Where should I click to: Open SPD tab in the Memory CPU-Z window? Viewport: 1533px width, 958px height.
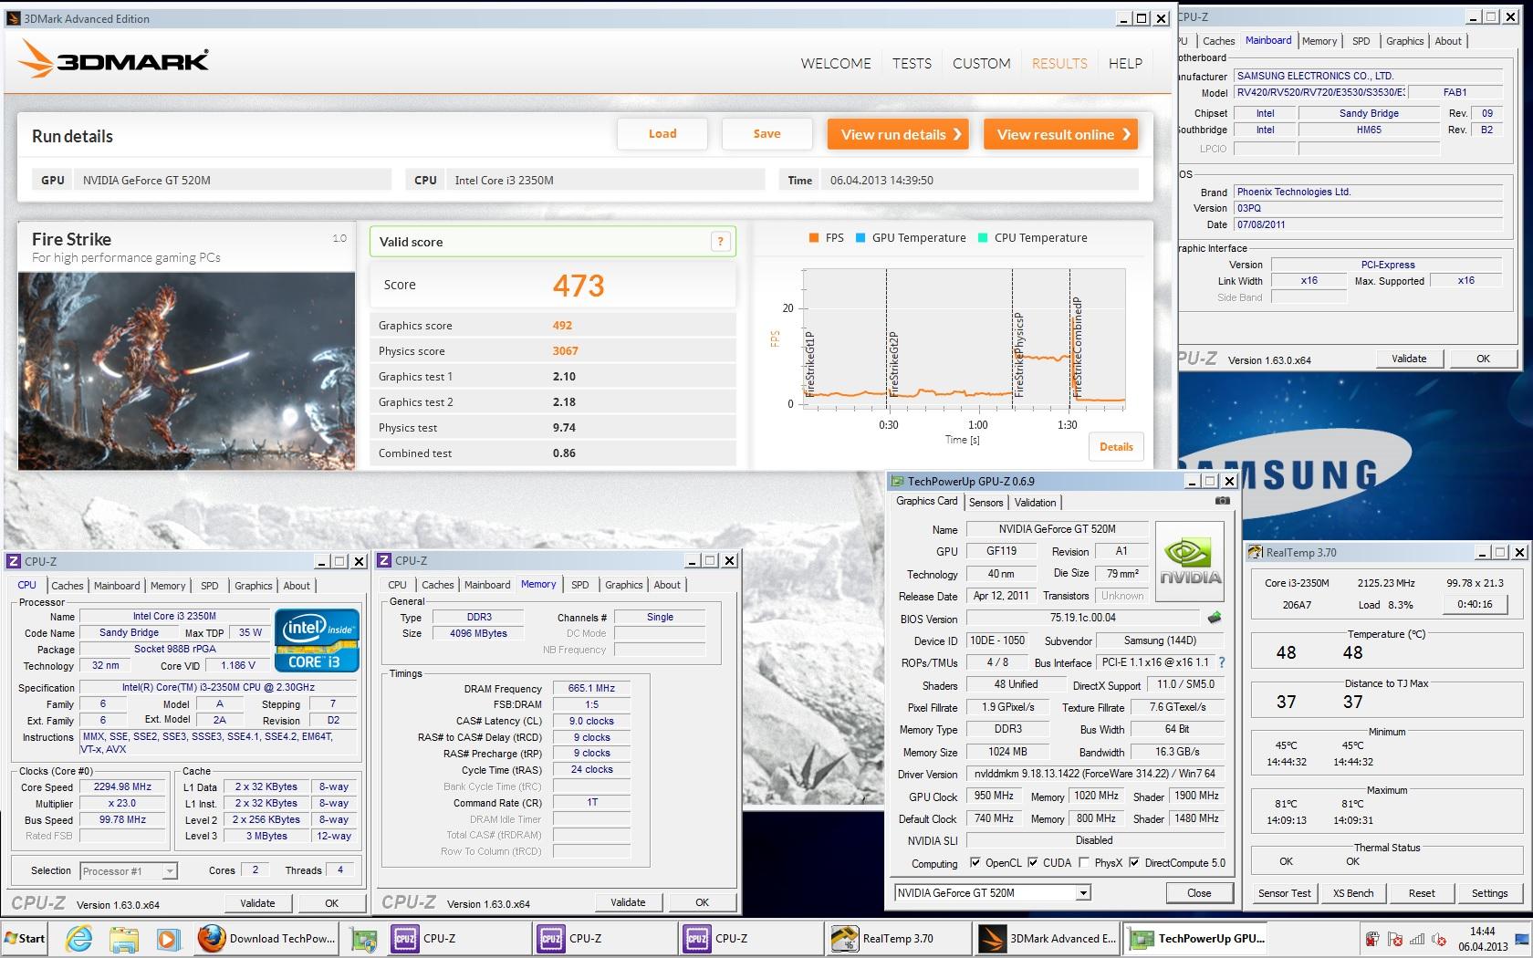click(x=580, y=585)
